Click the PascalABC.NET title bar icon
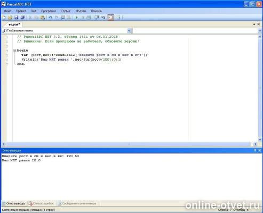 pos(3,4)
